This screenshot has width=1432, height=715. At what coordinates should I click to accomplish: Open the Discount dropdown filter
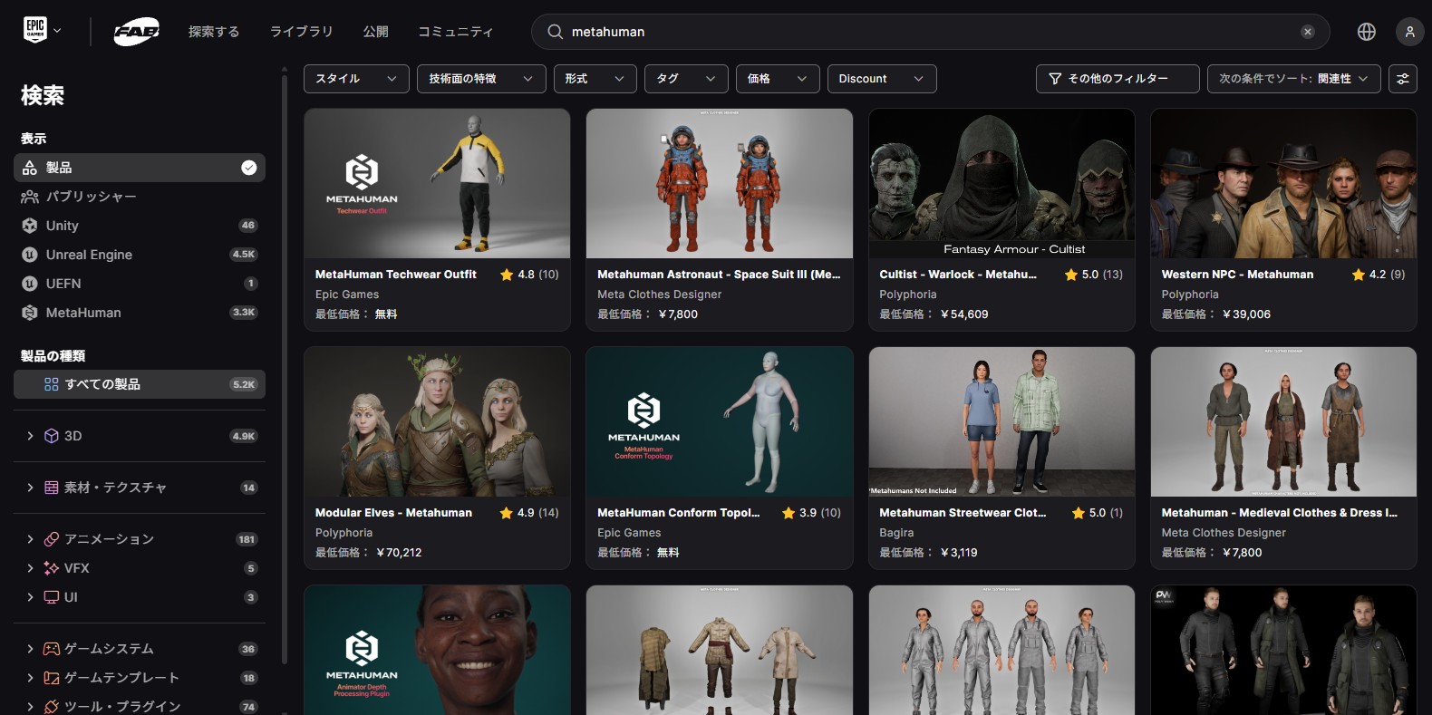pyautogui.click(x=880, y=79)
